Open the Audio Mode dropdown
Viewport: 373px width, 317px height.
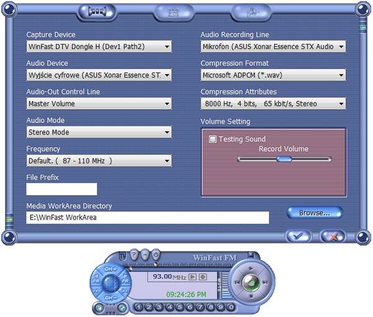click(99, 132)
